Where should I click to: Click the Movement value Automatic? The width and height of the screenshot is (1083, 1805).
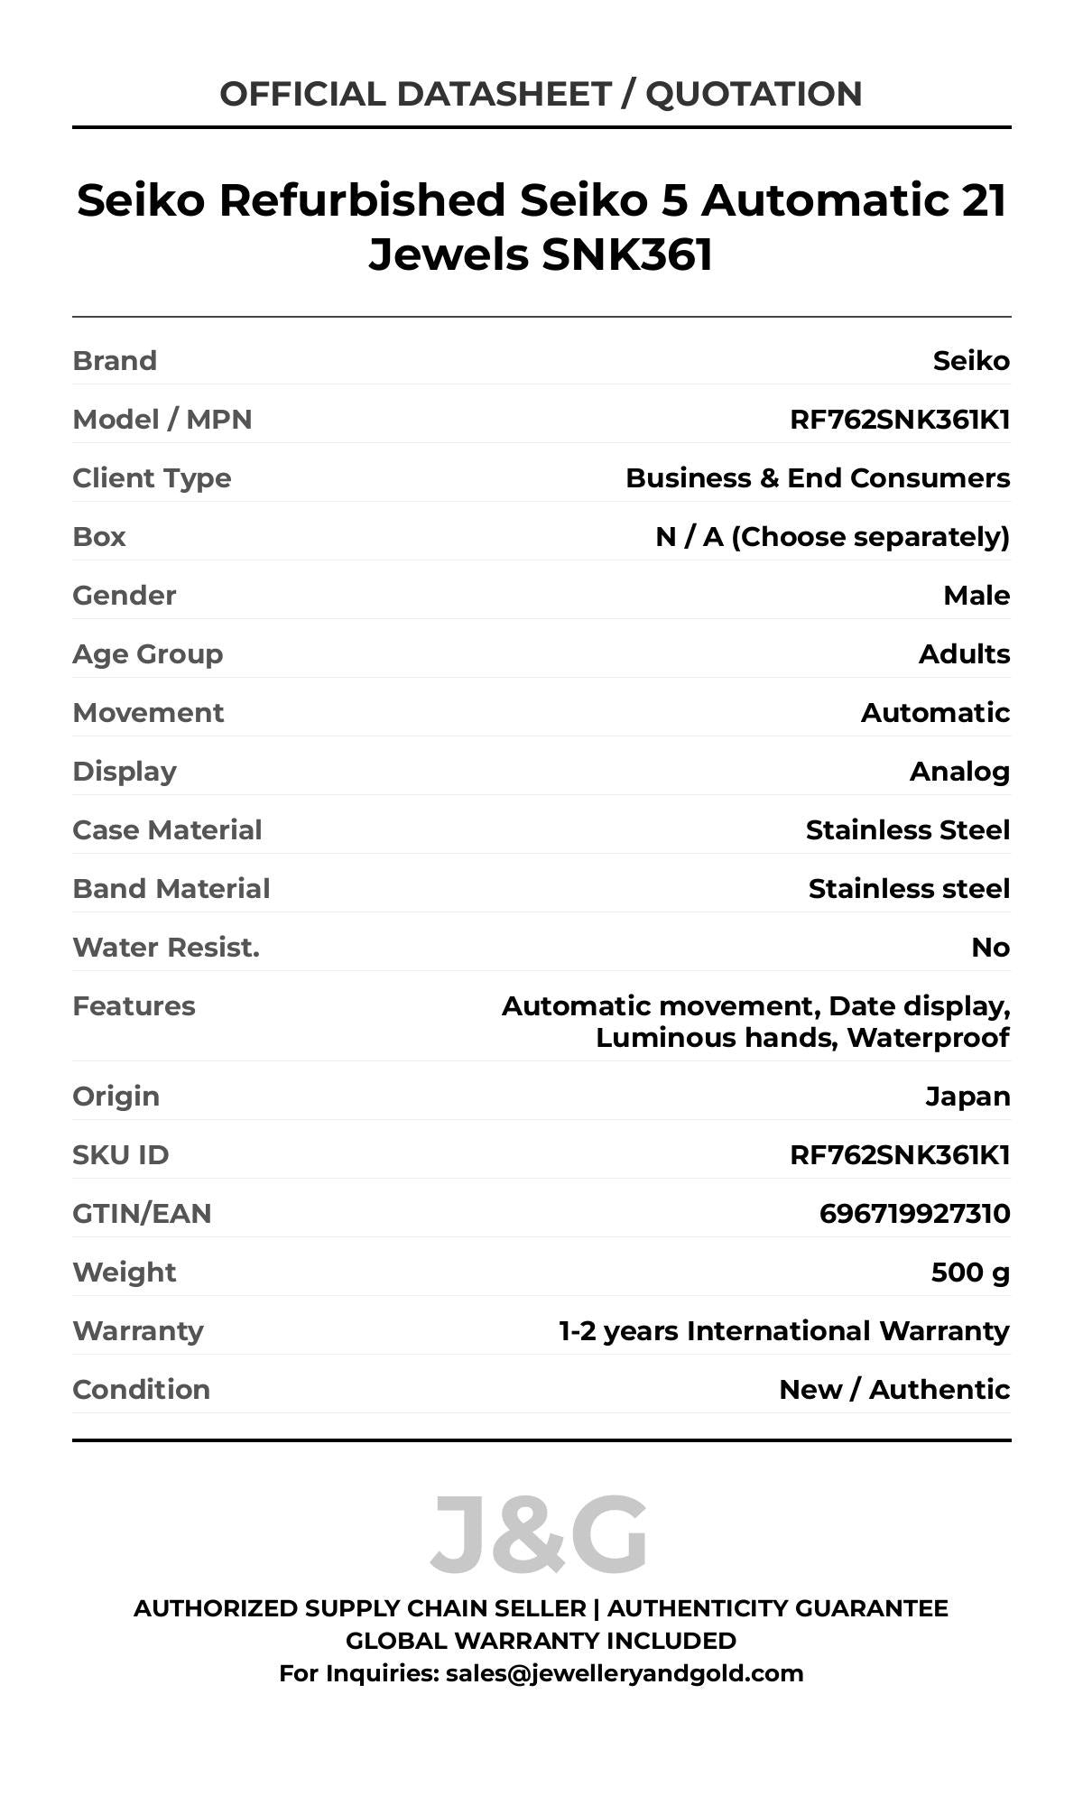coord(935,713)
